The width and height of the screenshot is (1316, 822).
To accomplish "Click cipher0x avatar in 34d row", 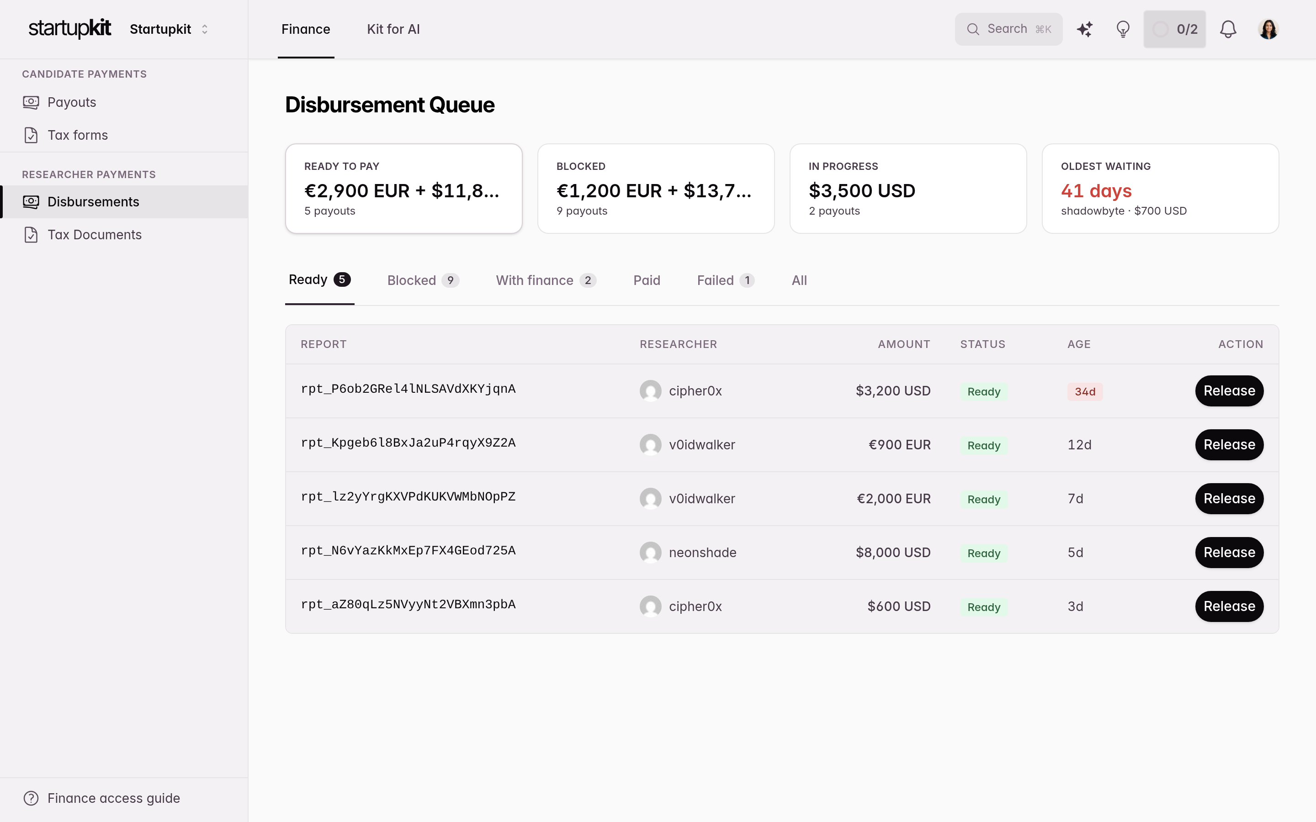I will [x=650, y=391].
